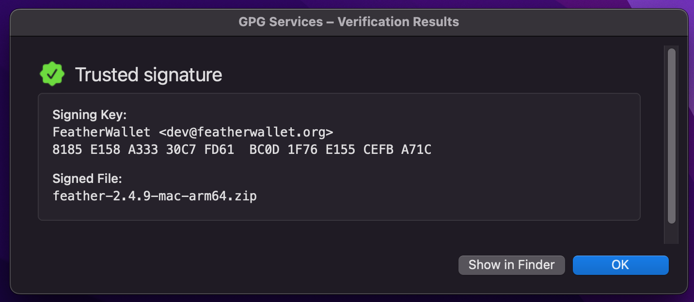Click the vertical scrollbar thumb
This screenshot has height=302, width=694.
pos(671,136)
